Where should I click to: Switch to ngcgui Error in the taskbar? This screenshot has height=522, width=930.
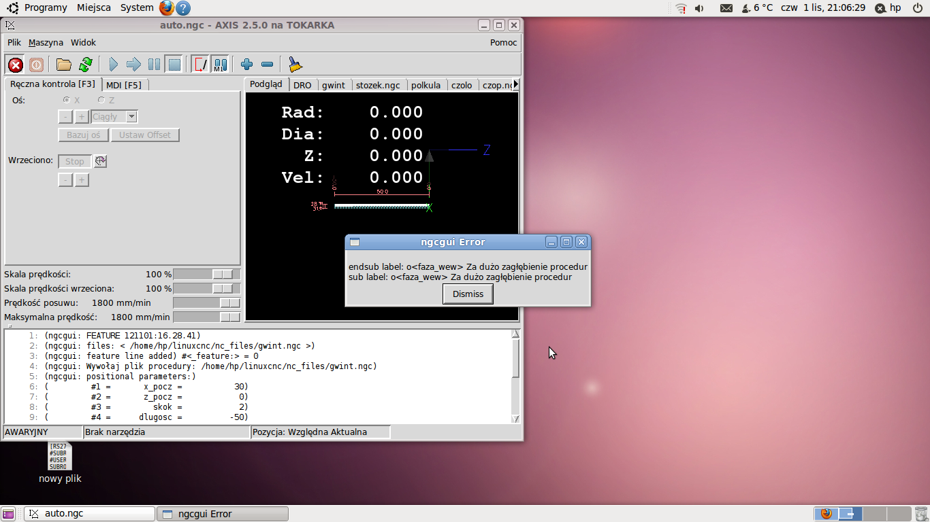(223, 514)
